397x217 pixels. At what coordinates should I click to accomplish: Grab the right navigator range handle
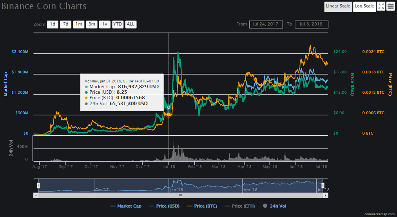323,186
